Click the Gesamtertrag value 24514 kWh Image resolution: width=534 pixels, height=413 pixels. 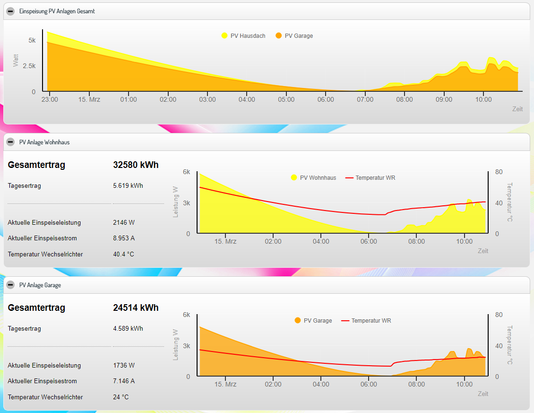tap(136, 308)
